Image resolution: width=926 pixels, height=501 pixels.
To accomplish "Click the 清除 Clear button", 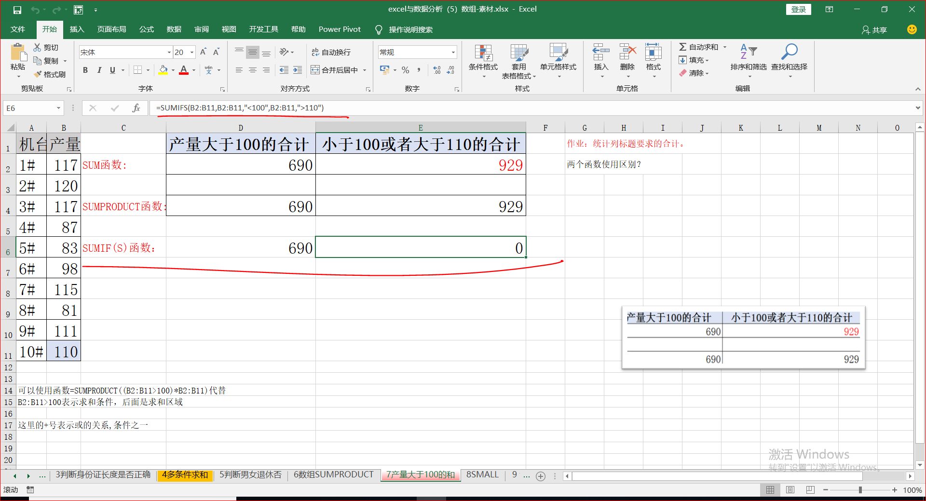I will (x=694, y=73).
